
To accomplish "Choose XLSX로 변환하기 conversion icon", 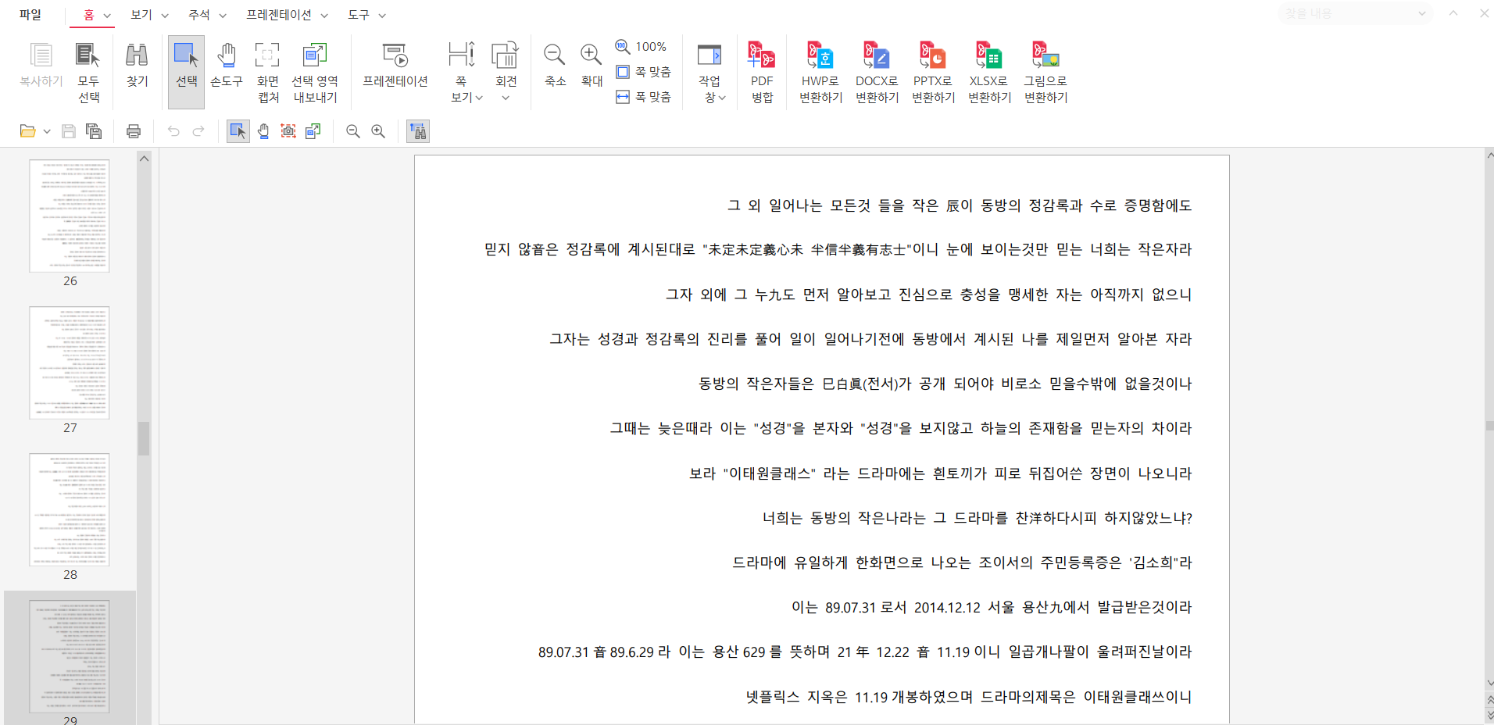I will [x=989, y=71].
